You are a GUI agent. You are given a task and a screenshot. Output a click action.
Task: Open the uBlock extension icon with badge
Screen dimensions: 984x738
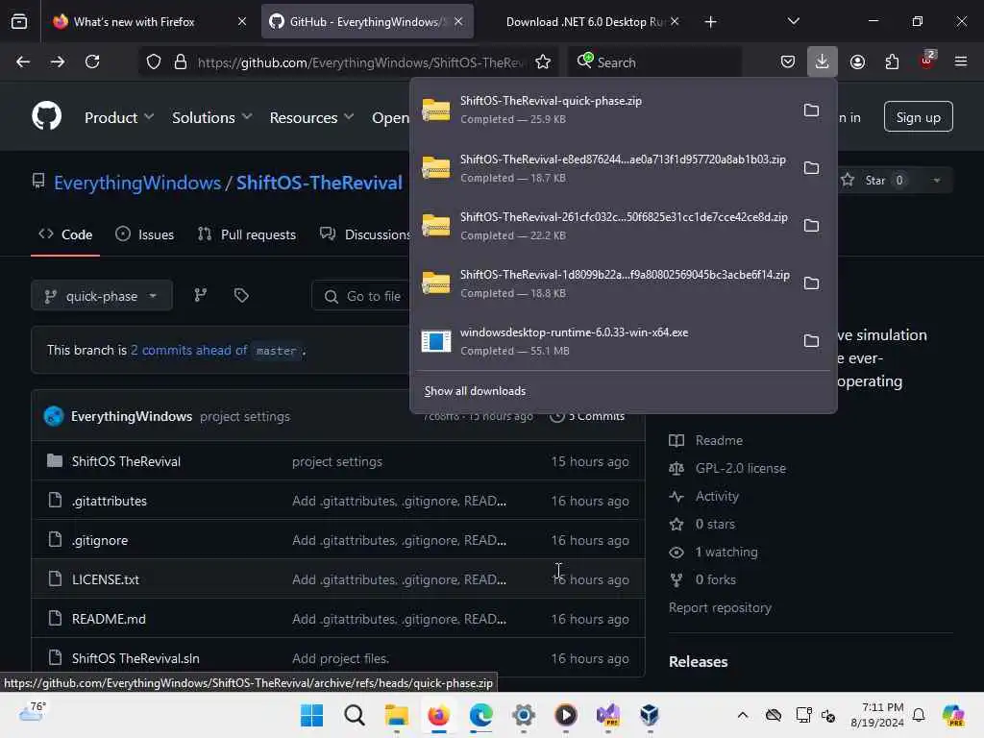[x=927, y=61]
